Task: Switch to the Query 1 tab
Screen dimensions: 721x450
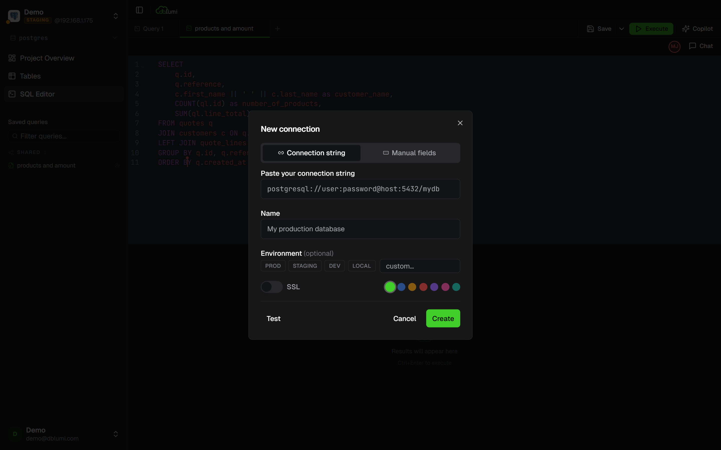Action: 153,29
